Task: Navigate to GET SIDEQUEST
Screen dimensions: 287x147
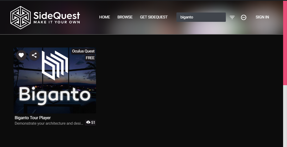Action: tap(154, 17)
